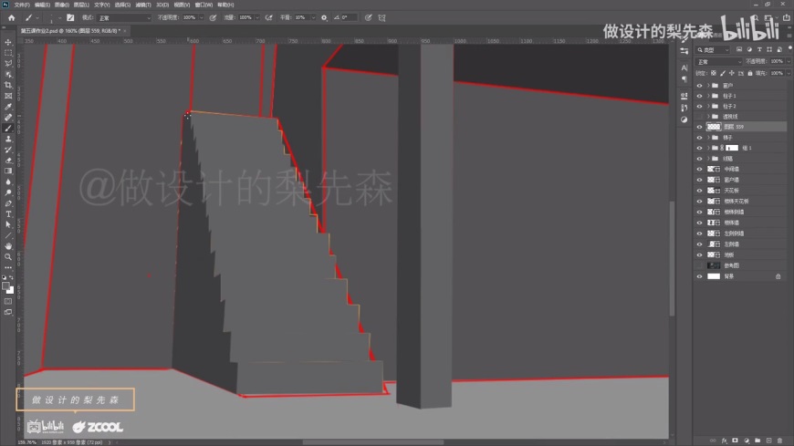Select the Eraser tool
The height and width of the screenshot is (446, 794).
click(8, 161)
